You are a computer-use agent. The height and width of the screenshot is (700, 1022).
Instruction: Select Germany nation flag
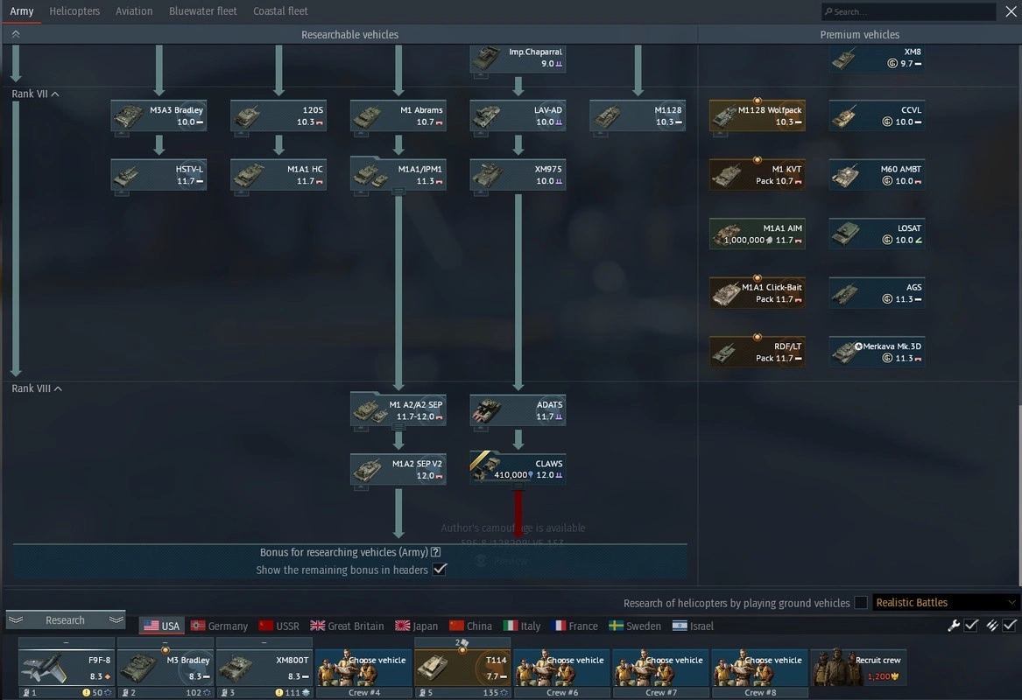click(x=219, y=626)
